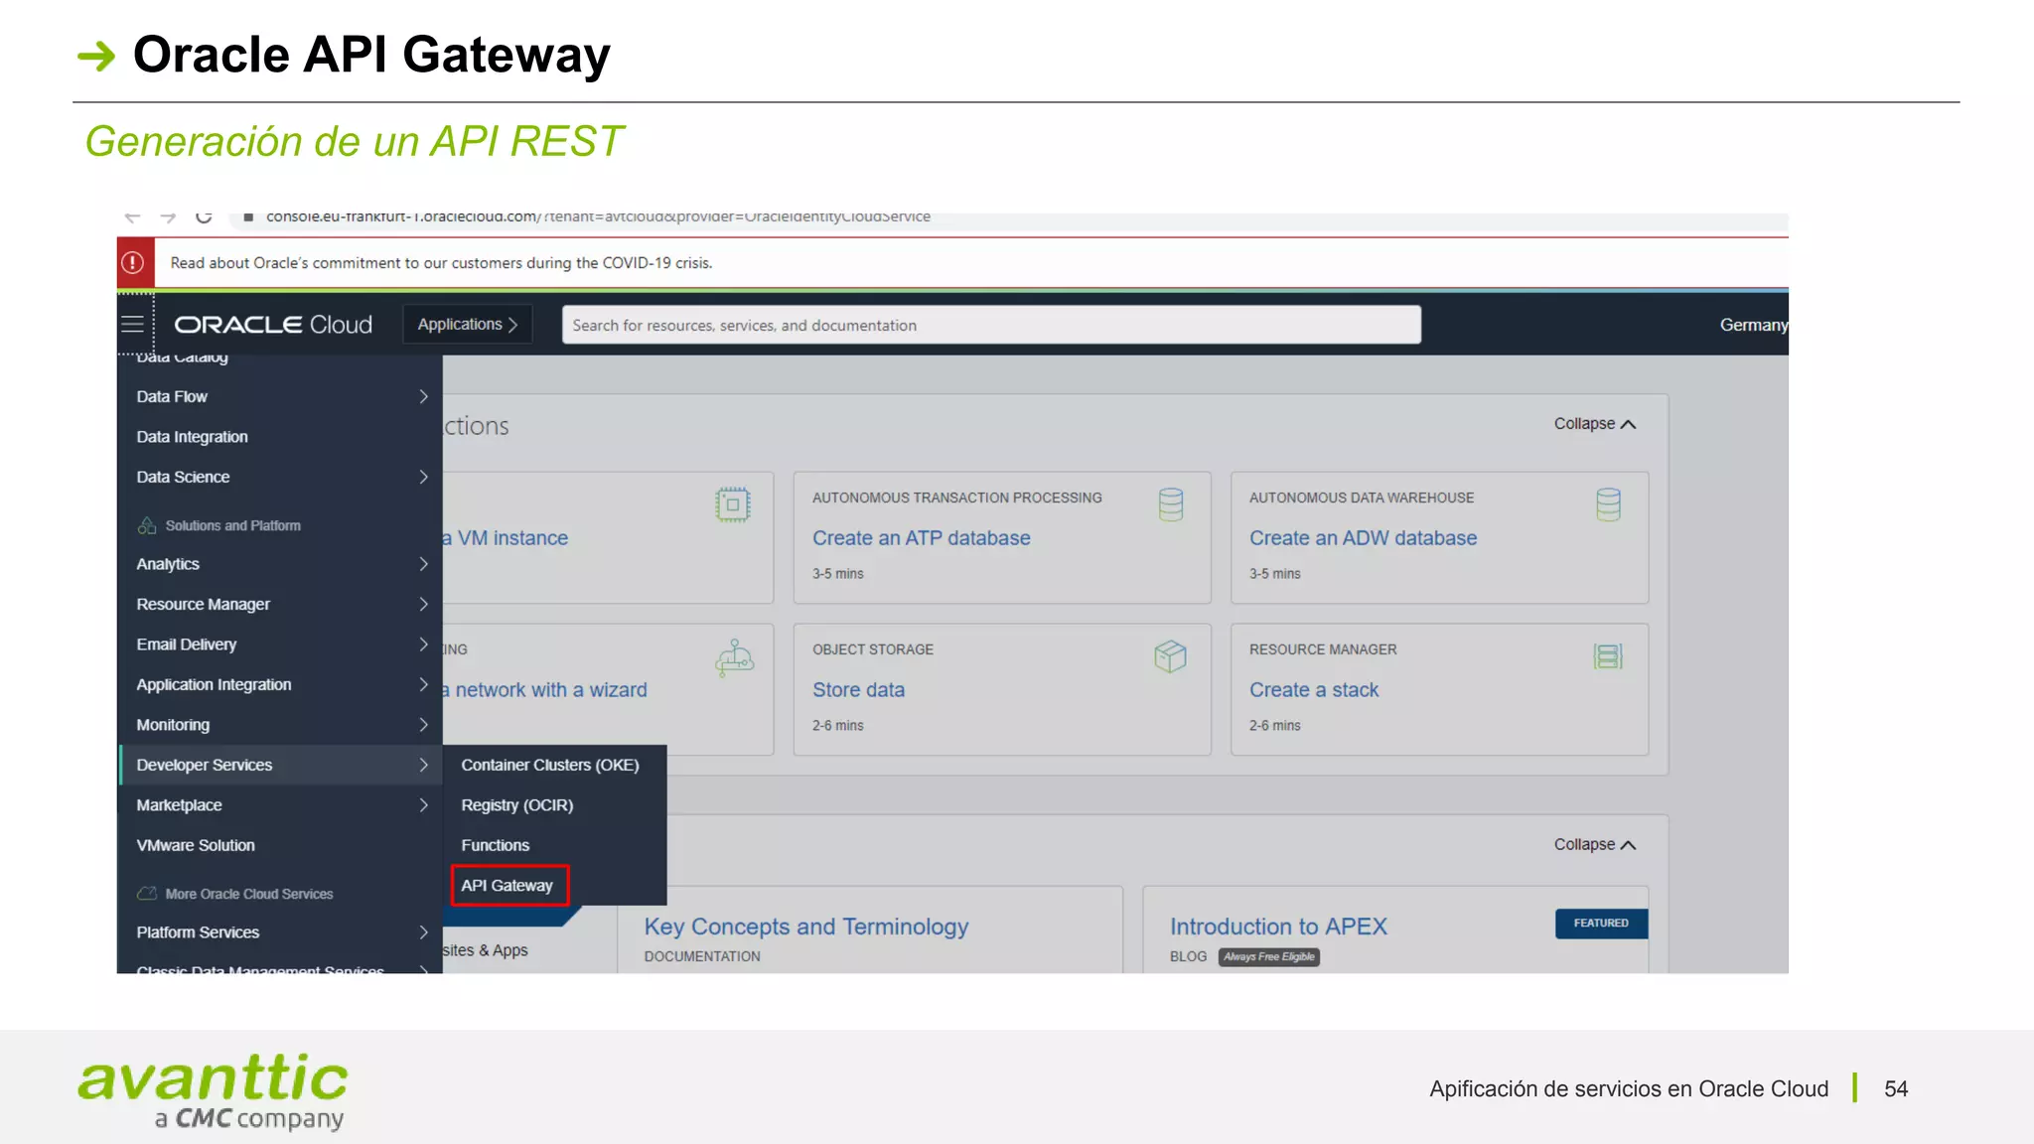Click Create an ADW database link
The width and height of the screenshot is (2034, 1144).
(x=1363, y=538)
